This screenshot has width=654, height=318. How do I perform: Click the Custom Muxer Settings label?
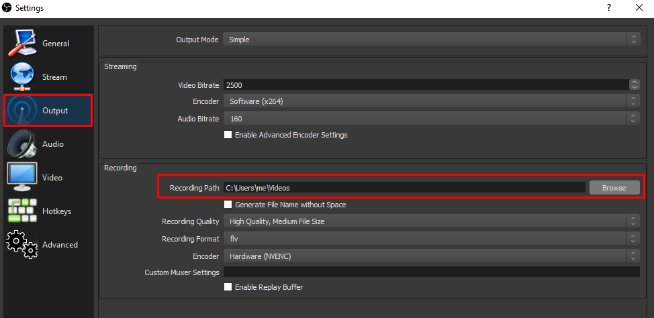click(182, 272)
